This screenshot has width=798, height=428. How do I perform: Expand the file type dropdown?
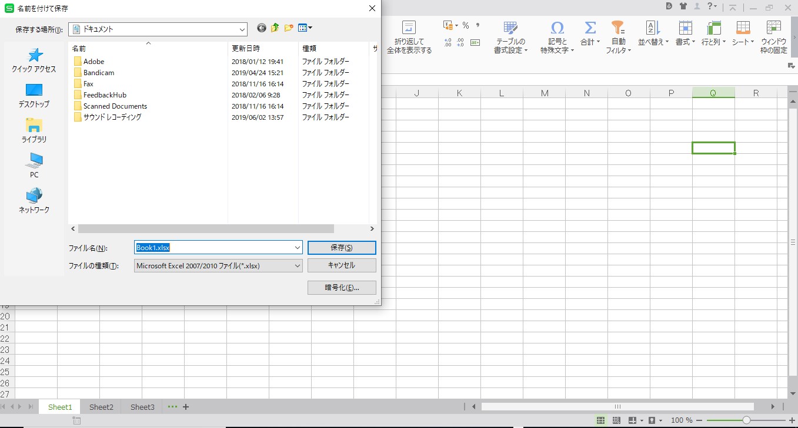click(x=297, y=265)
